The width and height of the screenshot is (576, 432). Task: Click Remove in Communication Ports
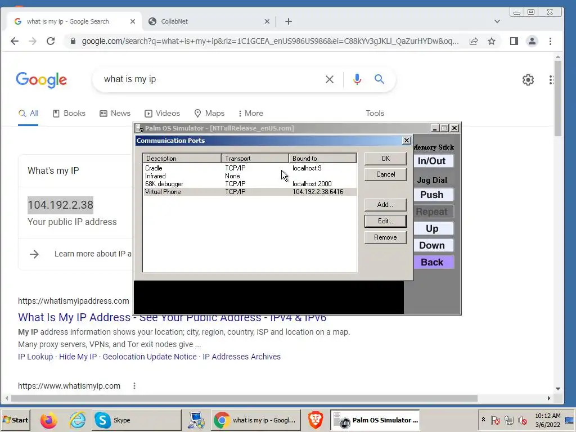click(x=385, y=237)
